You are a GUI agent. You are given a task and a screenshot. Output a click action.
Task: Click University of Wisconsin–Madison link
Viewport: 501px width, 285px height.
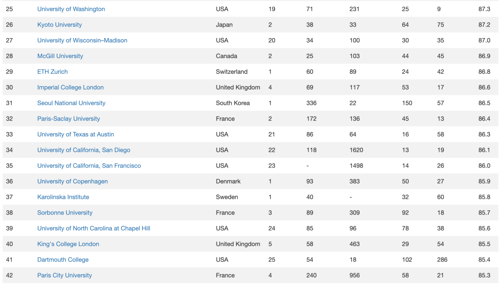coord(82,40)
